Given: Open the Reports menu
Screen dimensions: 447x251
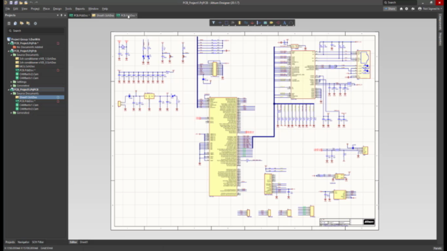Looking at the screenshot, I should pyautogui.click(x=80, y=9).
